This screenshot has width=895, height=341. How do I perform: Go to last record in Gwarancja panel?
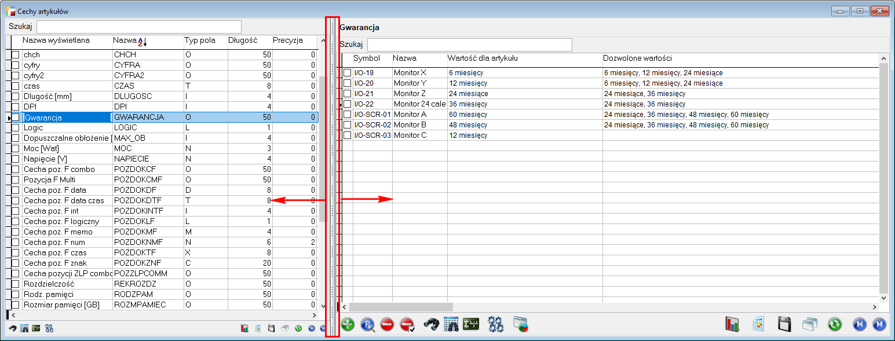tap(879, 325)
